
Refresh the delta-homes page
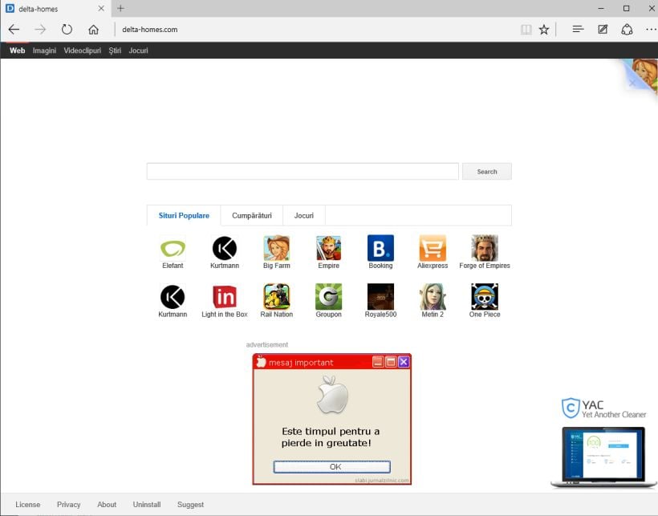[67, 30]
